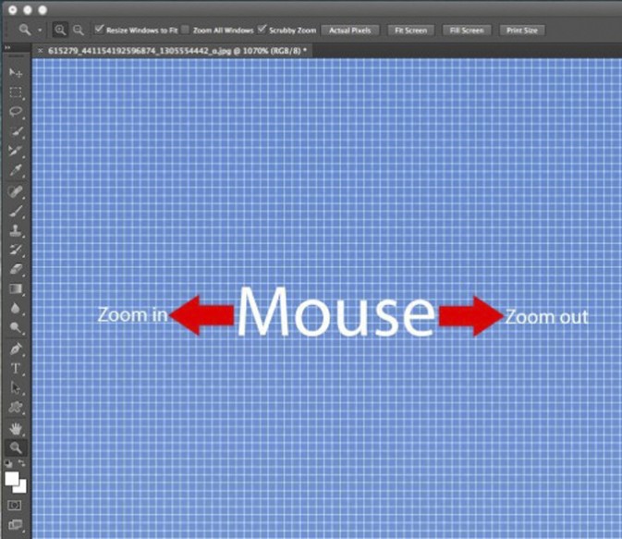Choose the Type tool
The image size is (622, 539).
coord(16,369)
